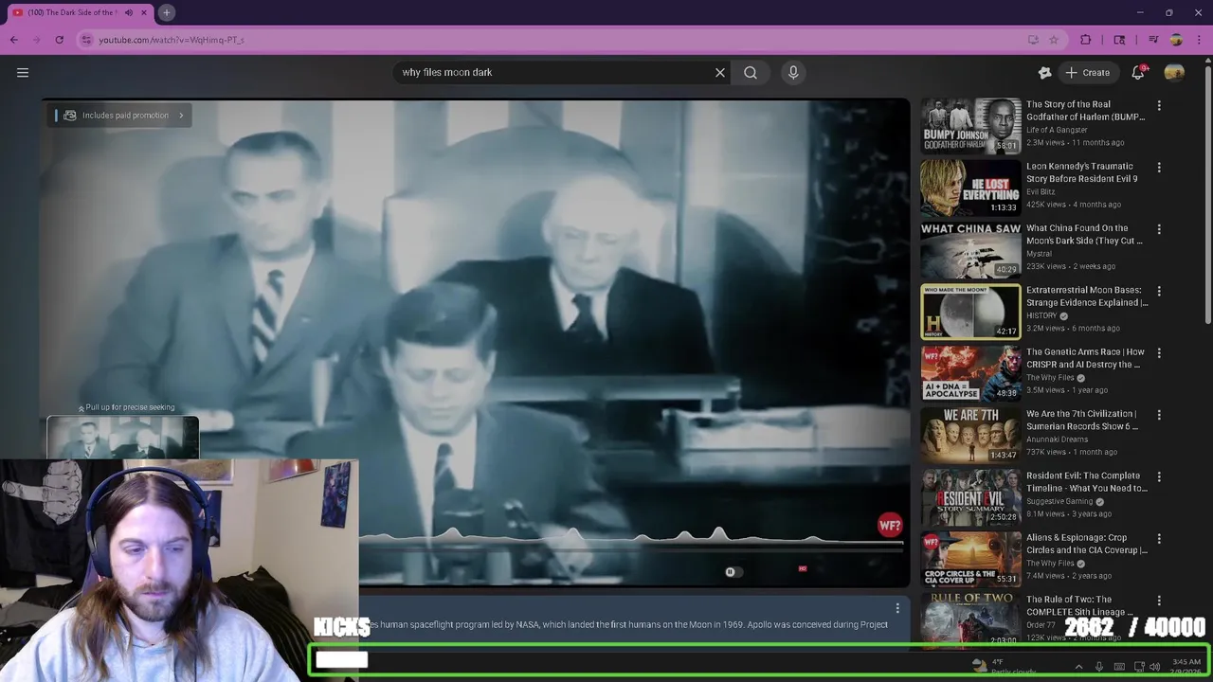Open 'Extraterrestrial Moon Bases' video title
Image resolution: width=1213 pixels, height=682 pixels.
[1087, 296]
